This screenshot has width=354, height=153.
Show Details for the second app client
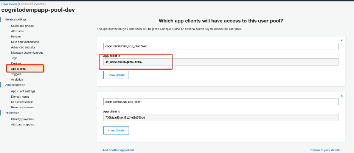[116, 130]
